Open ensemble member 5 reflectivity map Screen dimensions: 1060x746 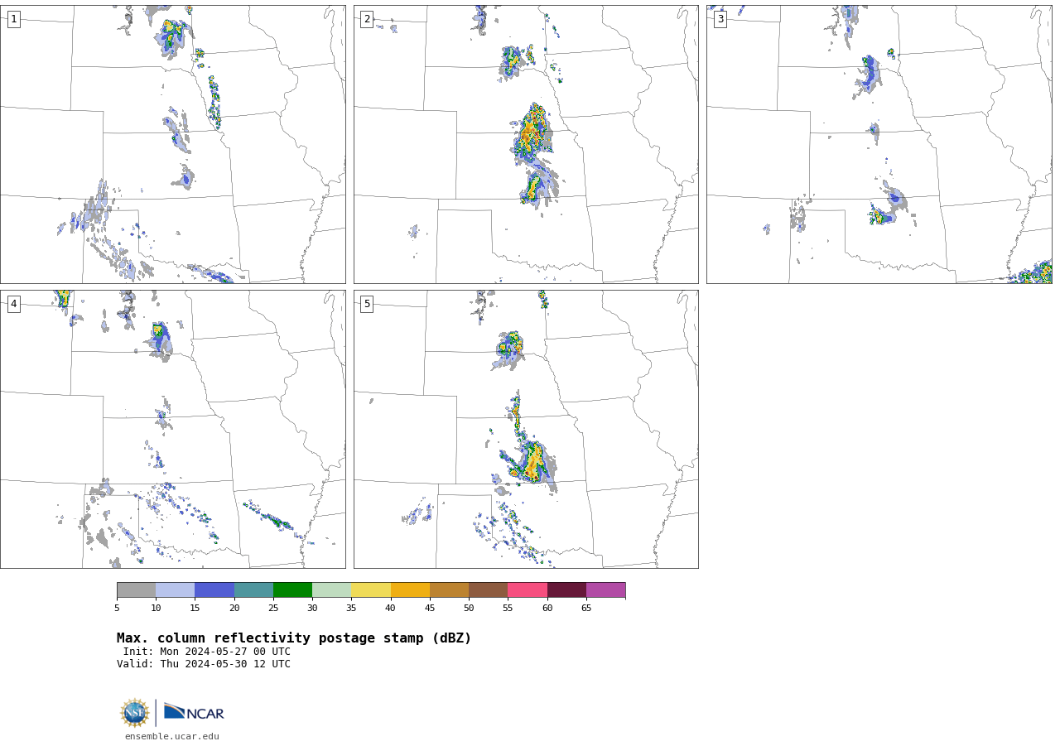coord(526,429)
